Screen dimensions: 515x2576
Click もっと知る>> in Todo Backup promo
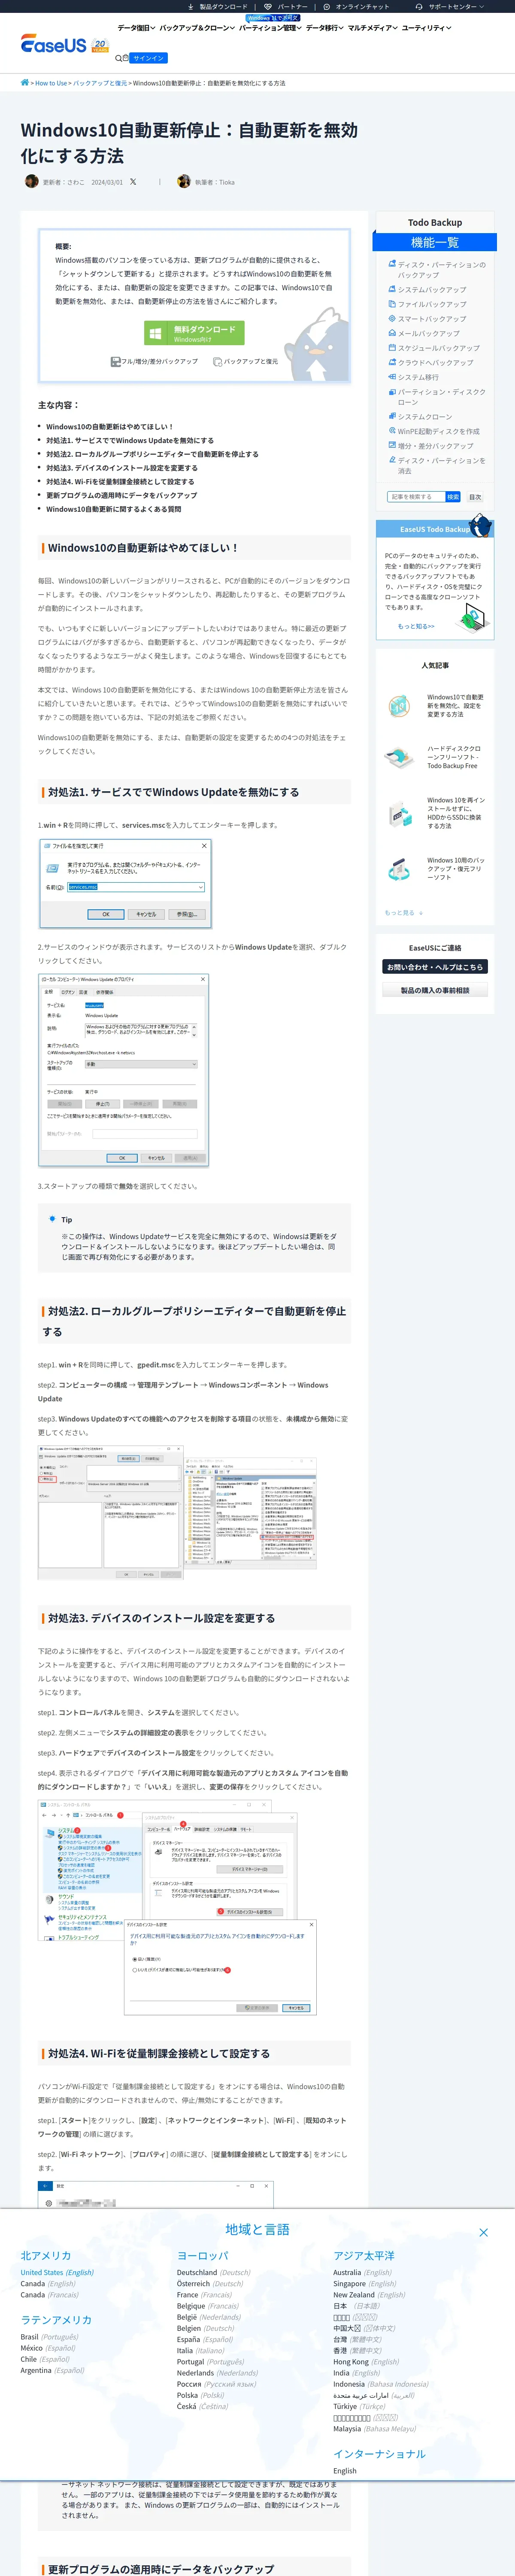(416, 626)
